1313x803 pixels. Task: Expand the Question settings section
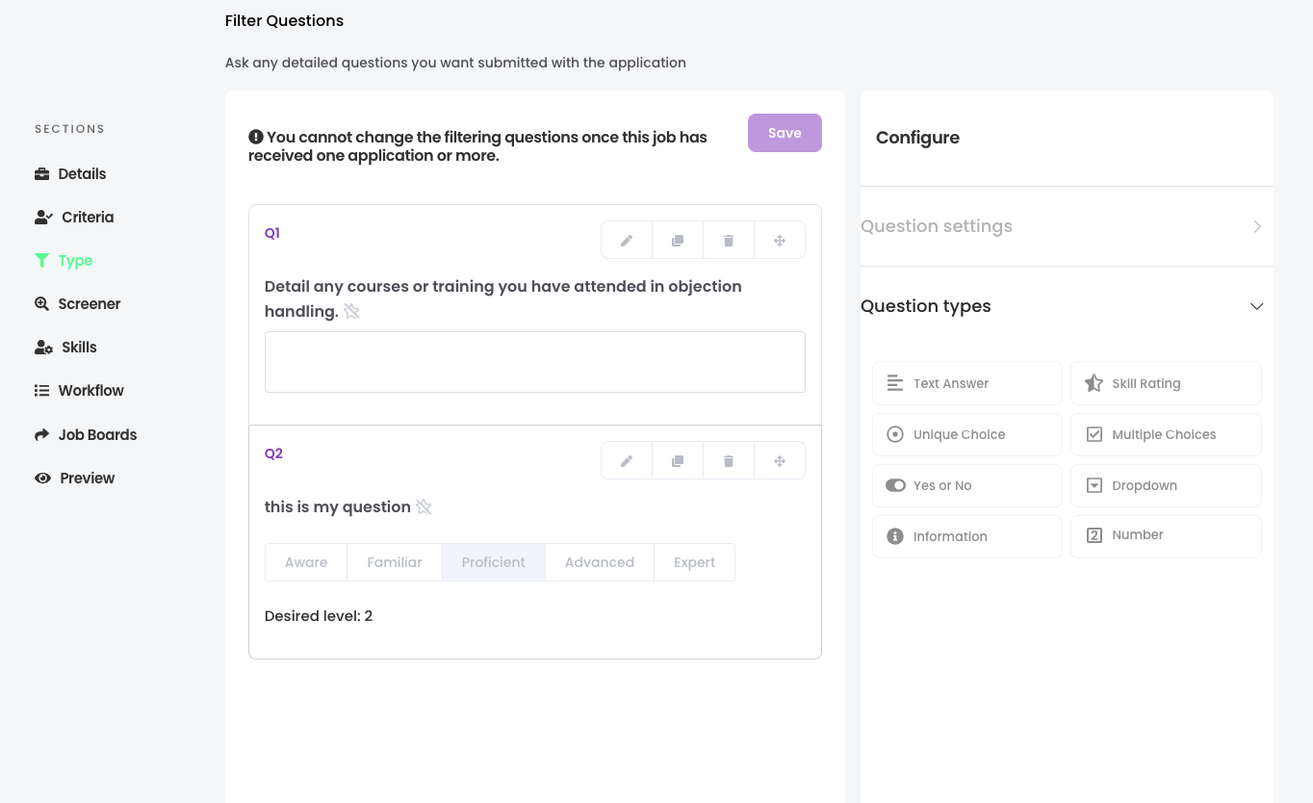coord(1067,226)
